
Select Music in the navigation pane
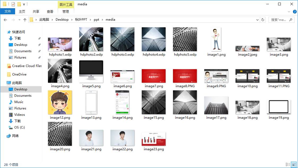(x=19, y=102)
